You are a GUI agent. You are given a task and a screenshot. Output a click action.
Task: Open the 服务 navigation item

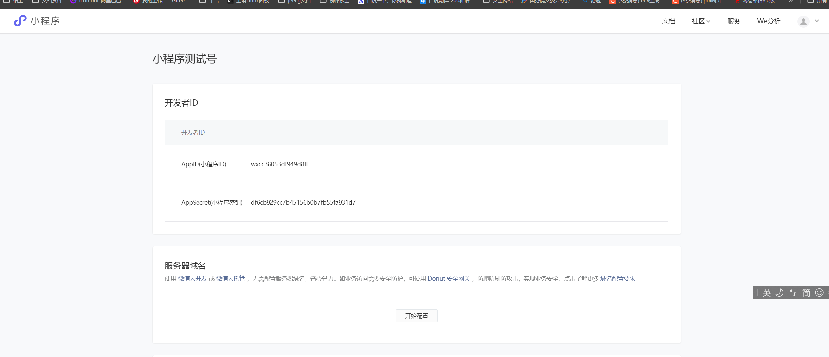pos(734,21)
